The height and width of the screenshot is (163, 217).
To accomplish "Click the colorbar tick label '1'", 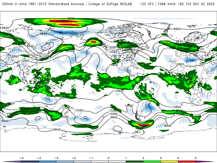I will tap(126, 158).
